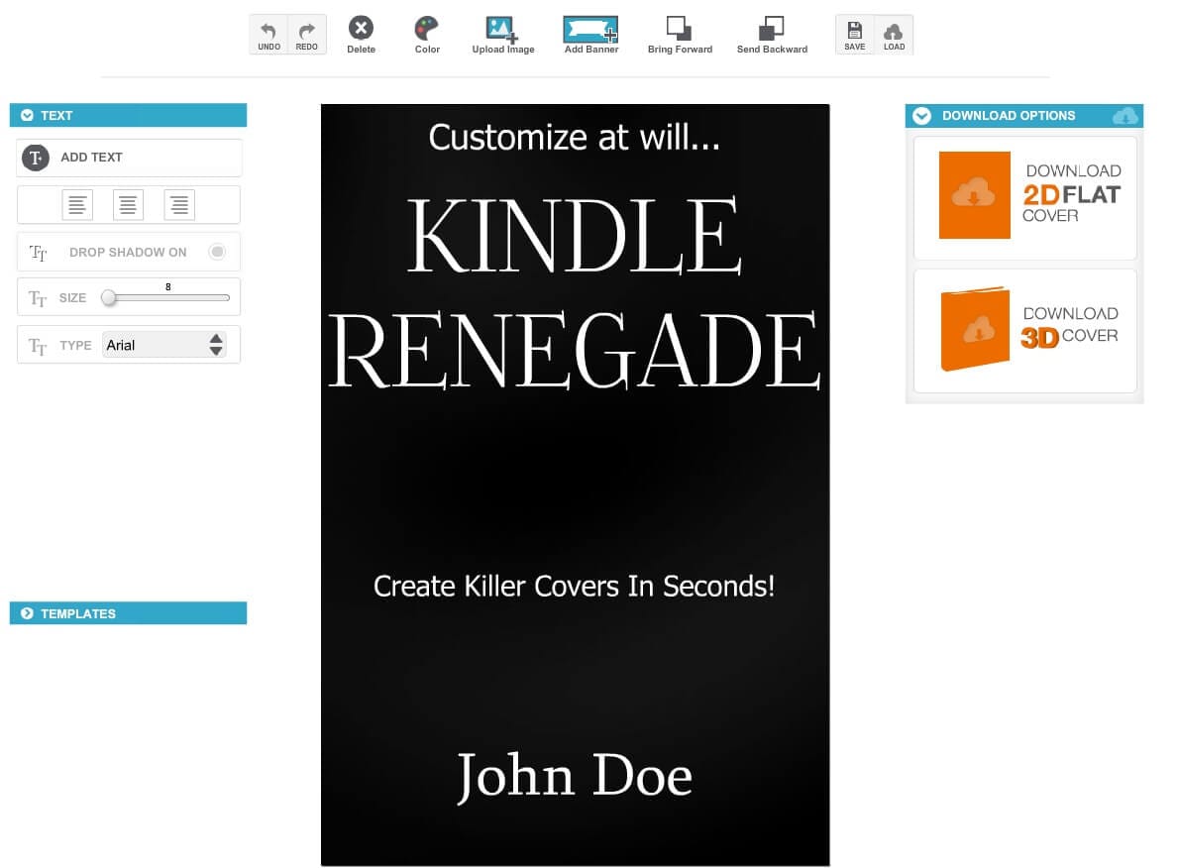Click the cloud icon in the Download Options header

[x=1124, y=116]
